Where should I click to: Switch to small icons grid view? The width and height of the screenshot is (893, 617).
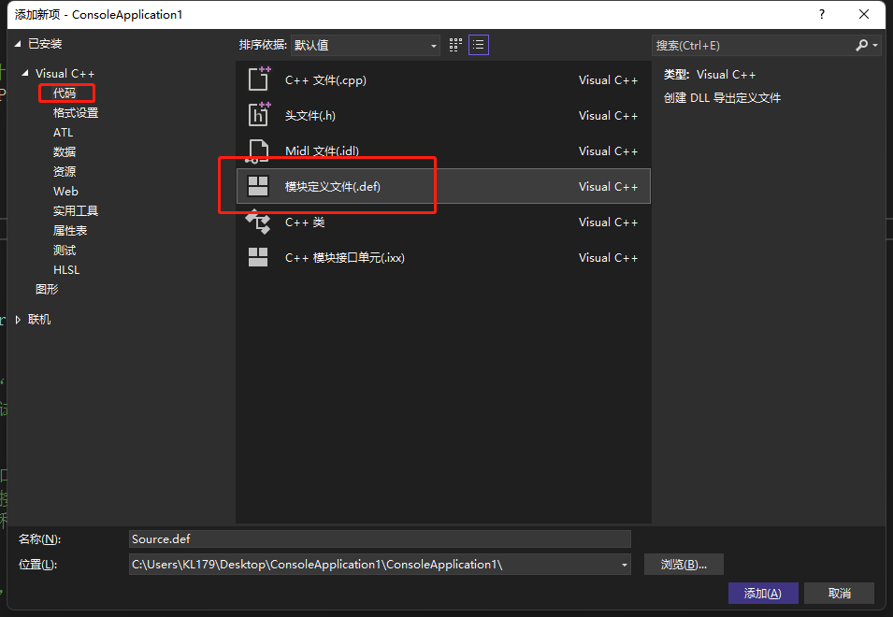click(455, 45)
